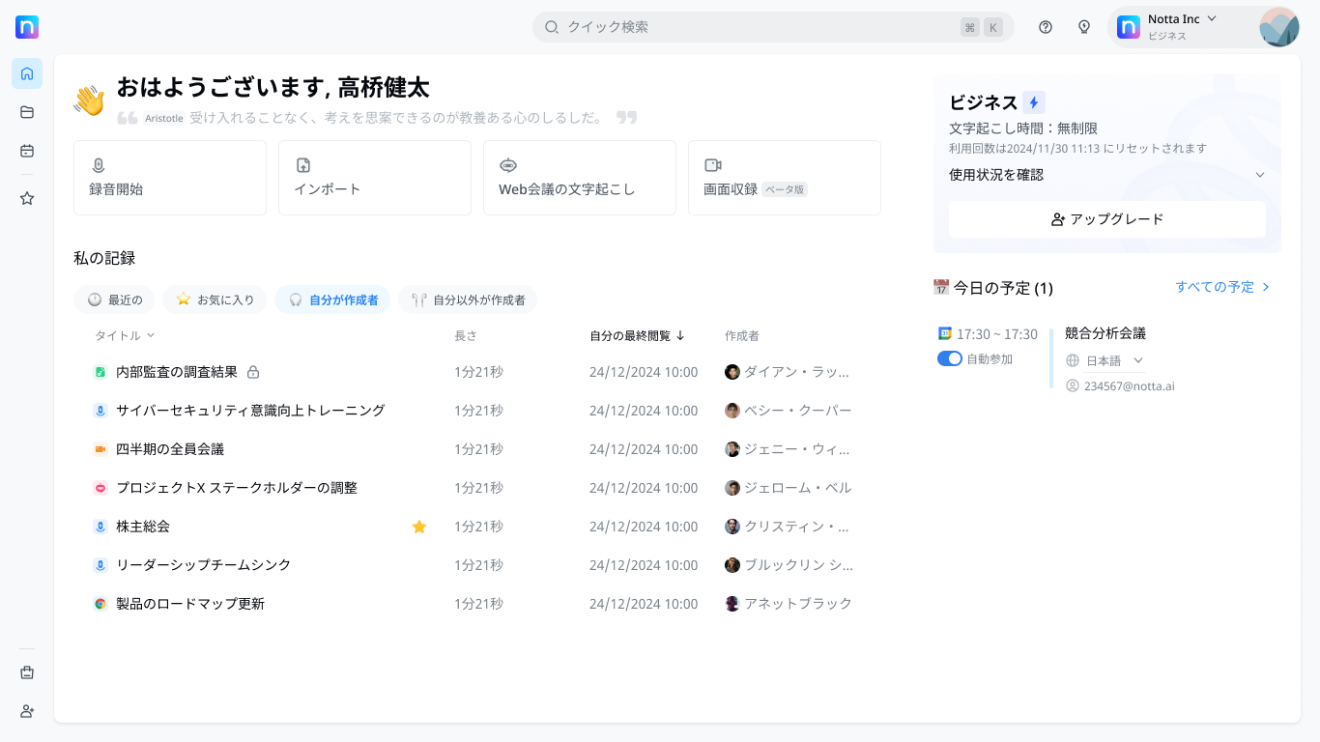Open the calendar icon in sidebar
This screenshot has height=742, width=1320.
pos(27,151)
